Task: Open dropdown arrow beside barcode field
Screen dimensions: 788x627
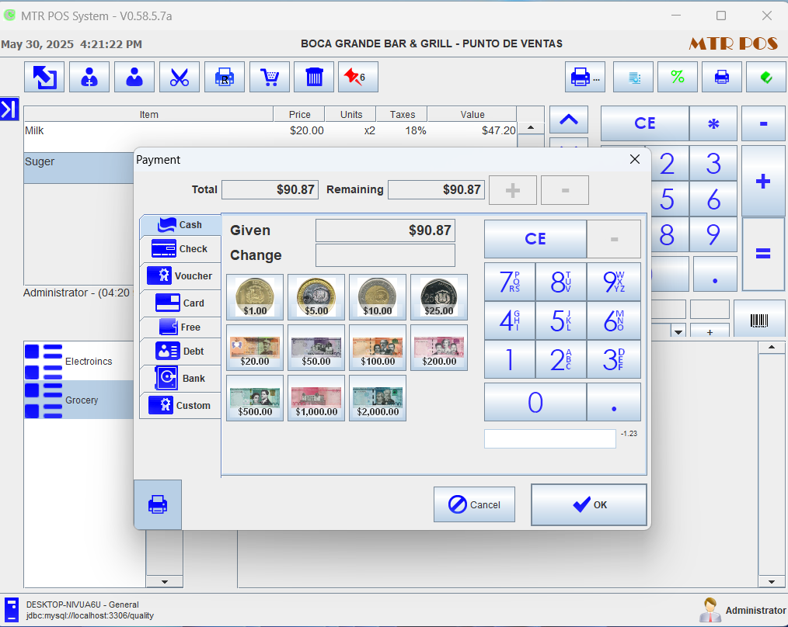Action: 678,331
